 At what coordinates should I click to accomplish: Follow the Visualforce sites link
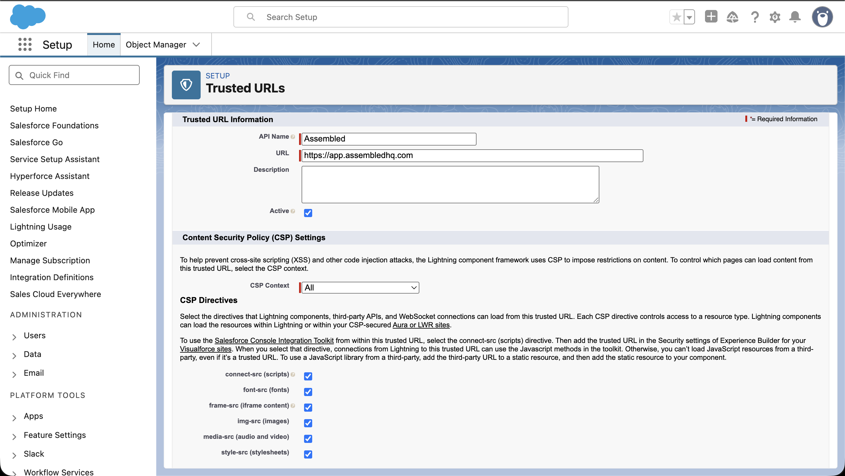tap(206, 349)
